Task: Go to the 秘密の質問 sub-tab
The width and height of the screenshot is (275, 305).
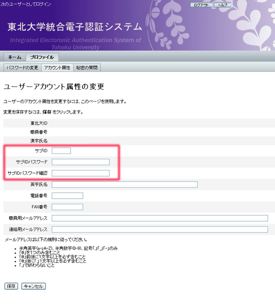Action: click(87, 68)
